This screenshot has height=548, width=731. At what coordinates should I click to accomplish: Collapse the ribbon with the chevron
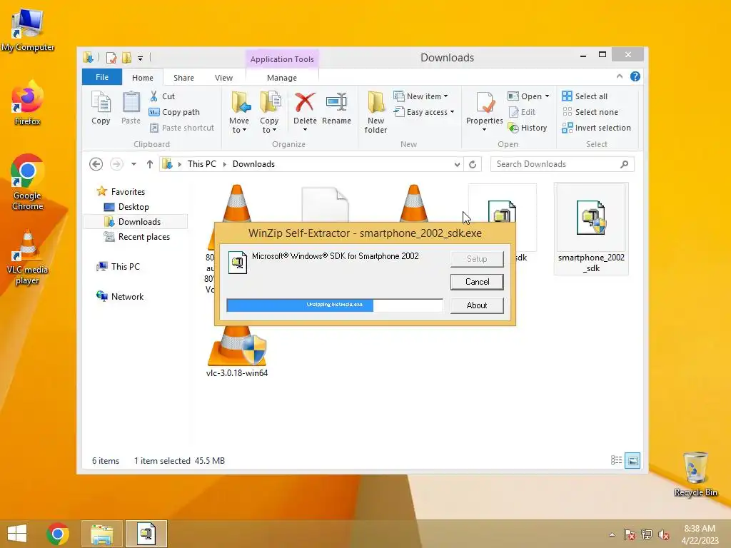coord(620,76)
